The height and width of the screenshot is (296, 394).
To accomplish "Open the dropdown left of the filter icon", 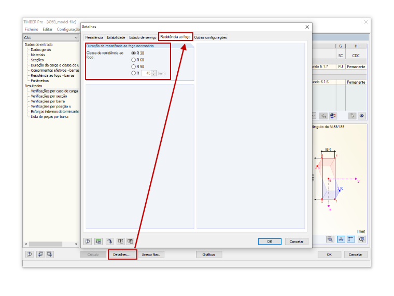I will coord(314,116).
